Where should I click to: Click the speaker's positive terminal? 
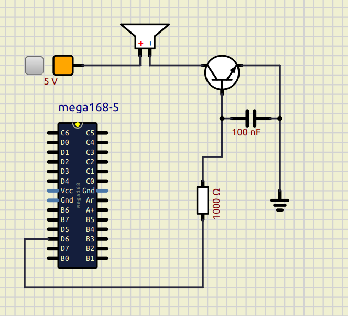coord(140,52)
